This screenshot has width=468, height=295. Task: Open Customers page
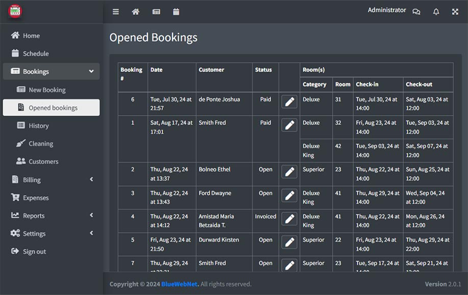(52, 161)
